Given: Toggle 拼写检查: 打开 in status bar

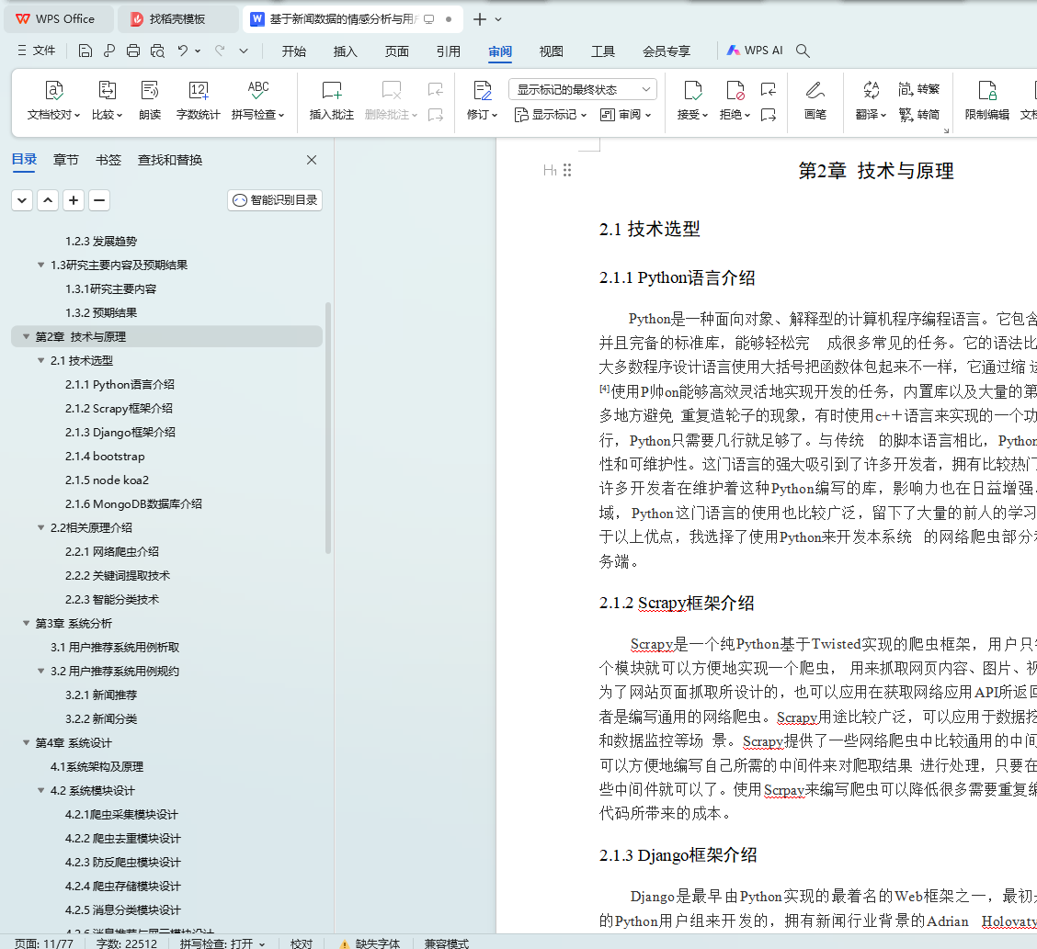Looking at the screenshot, I should pos(222,943).
